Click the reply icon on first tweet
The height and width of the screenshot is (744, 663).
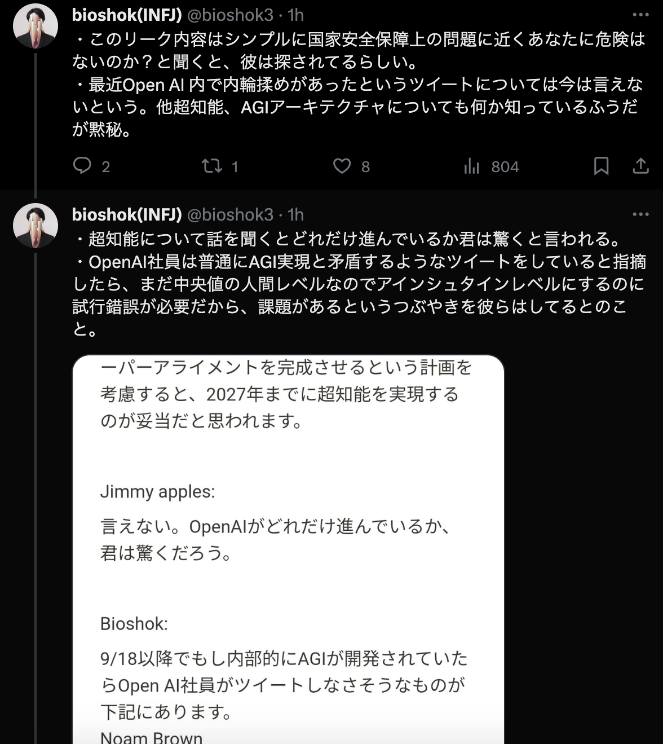[x=82, y=166]
